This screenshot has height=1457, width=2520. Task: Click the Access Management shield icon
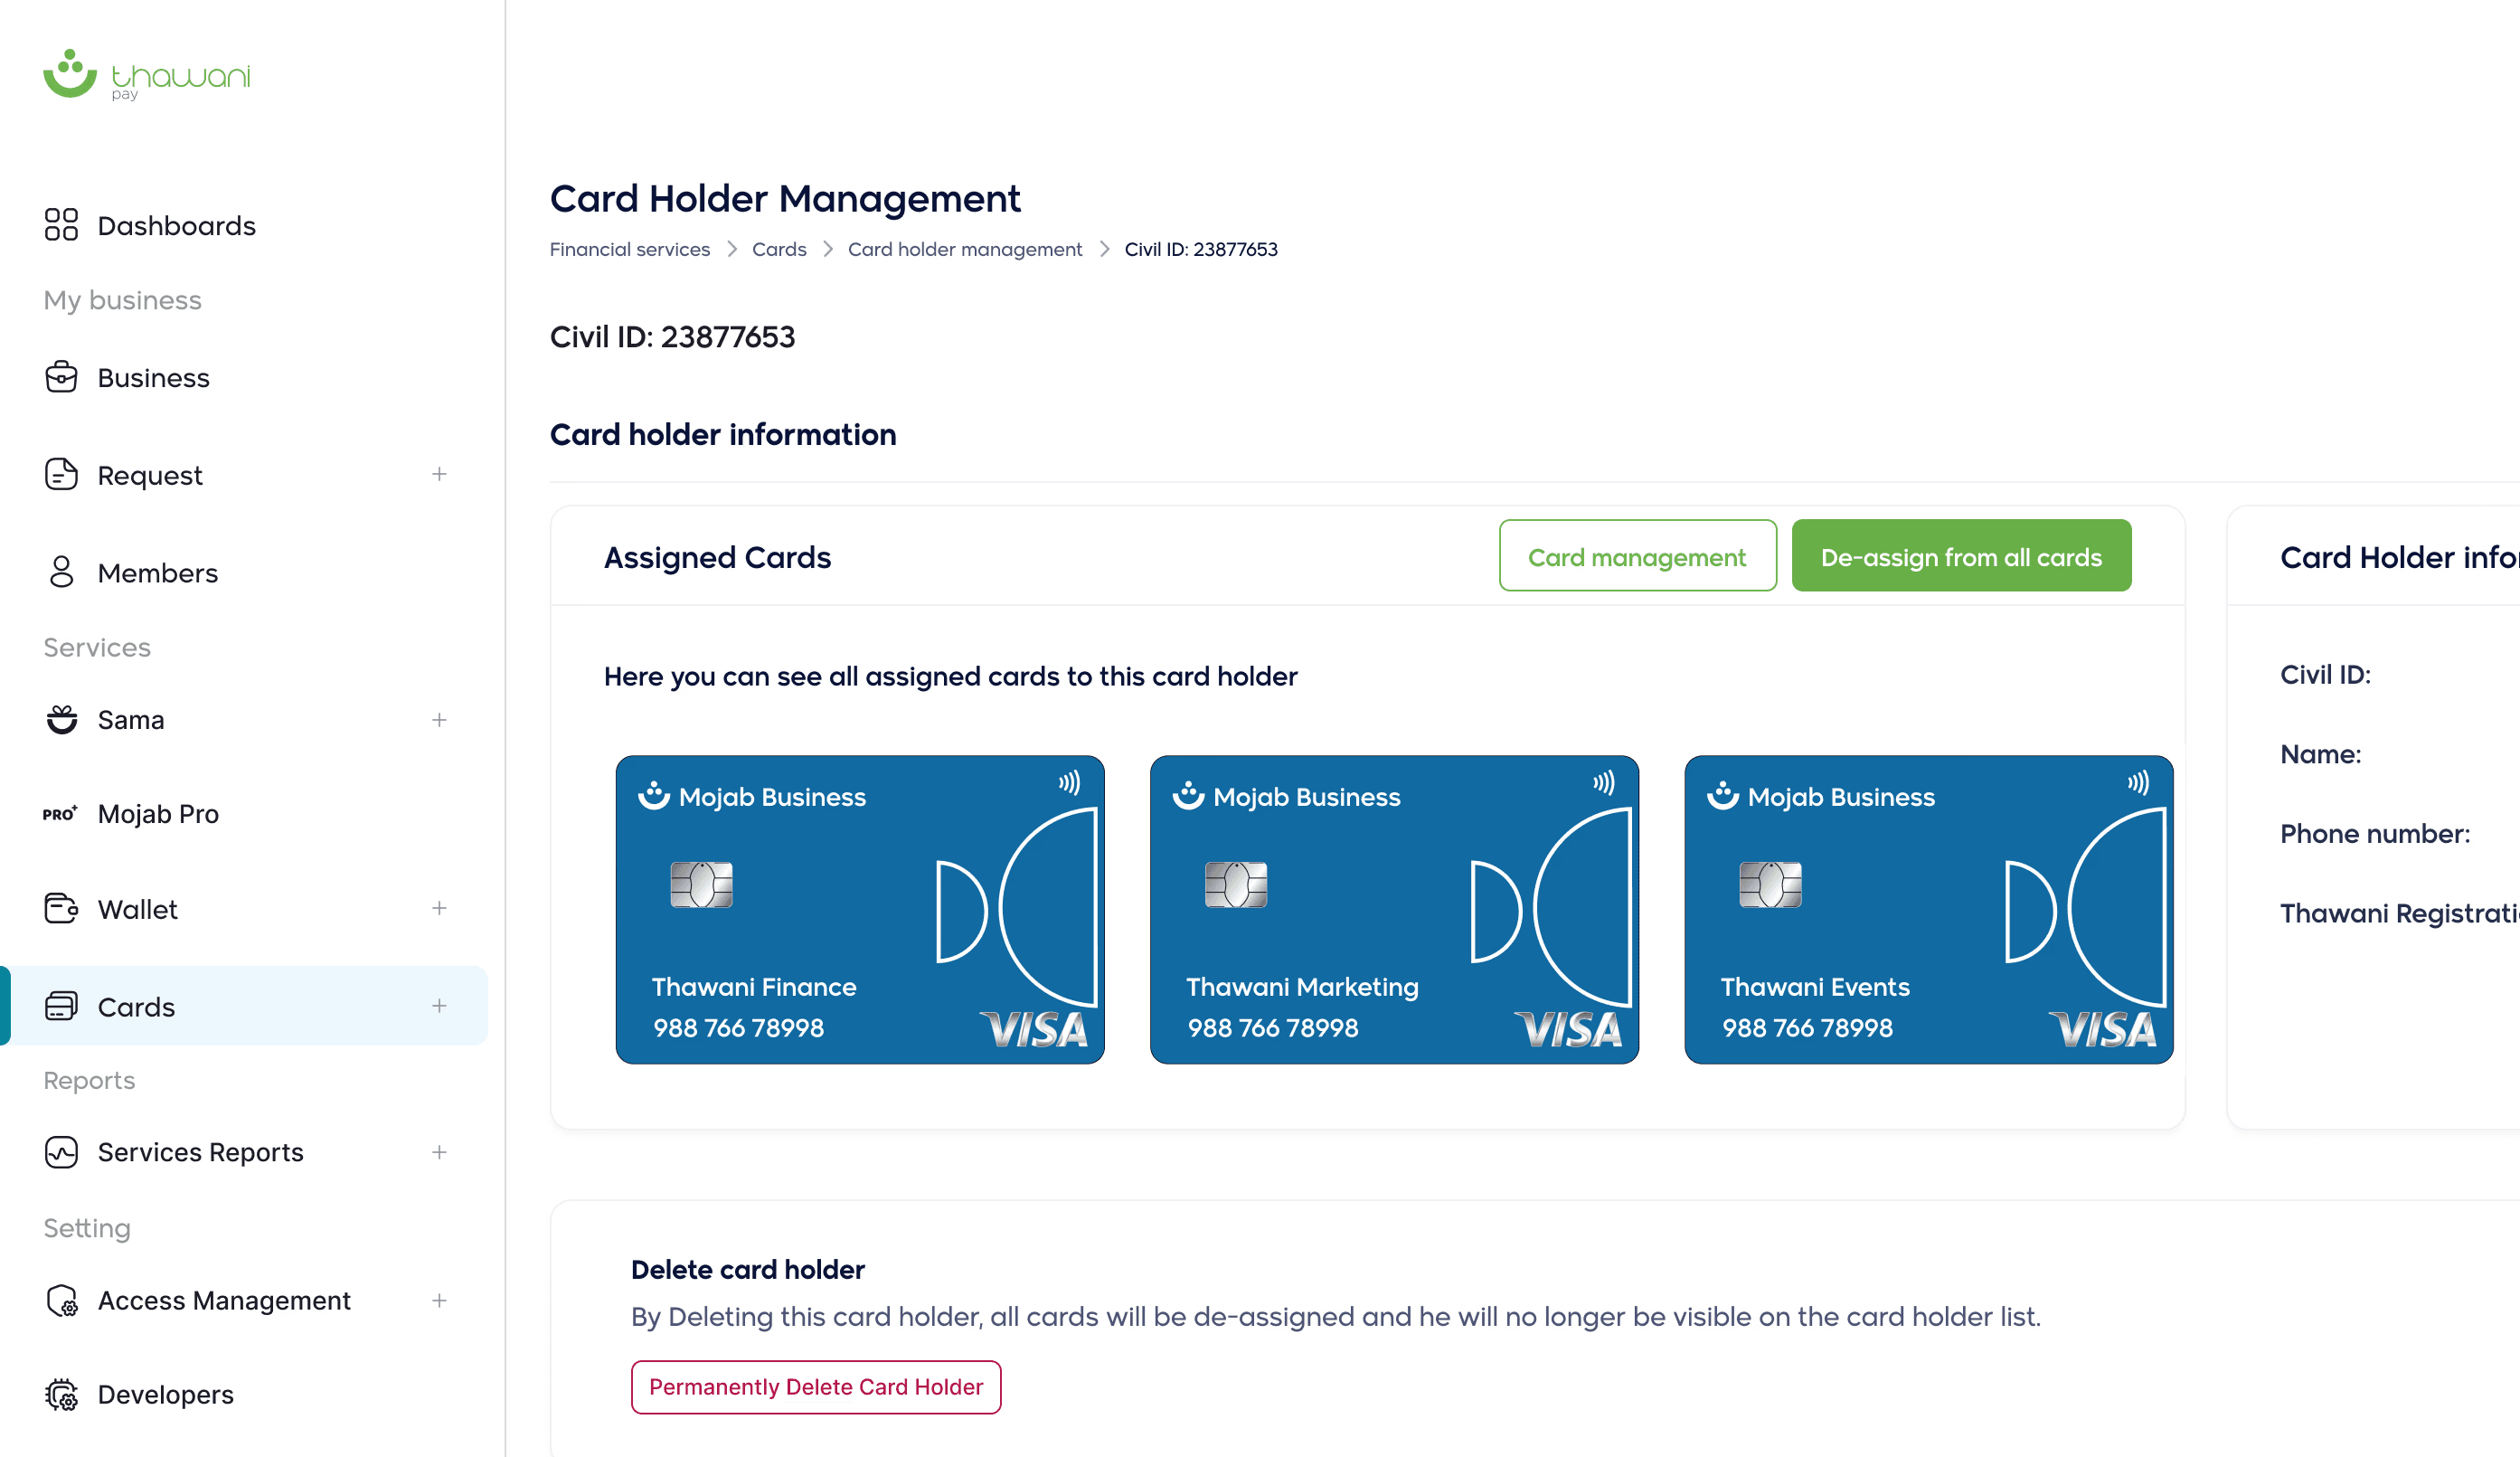point(61,1300)
